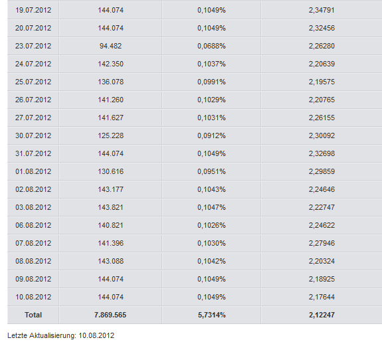Click the 01.08.2012 date cell
The width and height of the screenshot is (382, 342).
(x=33, y=171)
